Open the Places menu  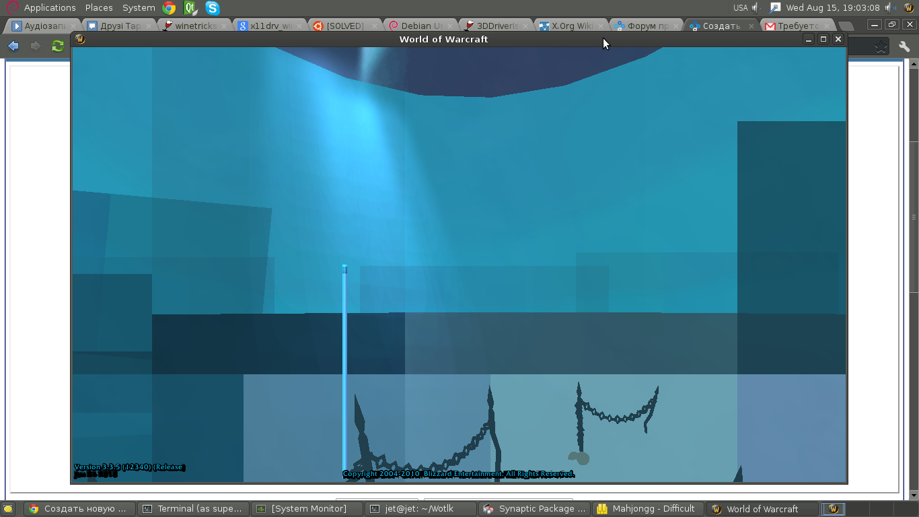[99, 7]
